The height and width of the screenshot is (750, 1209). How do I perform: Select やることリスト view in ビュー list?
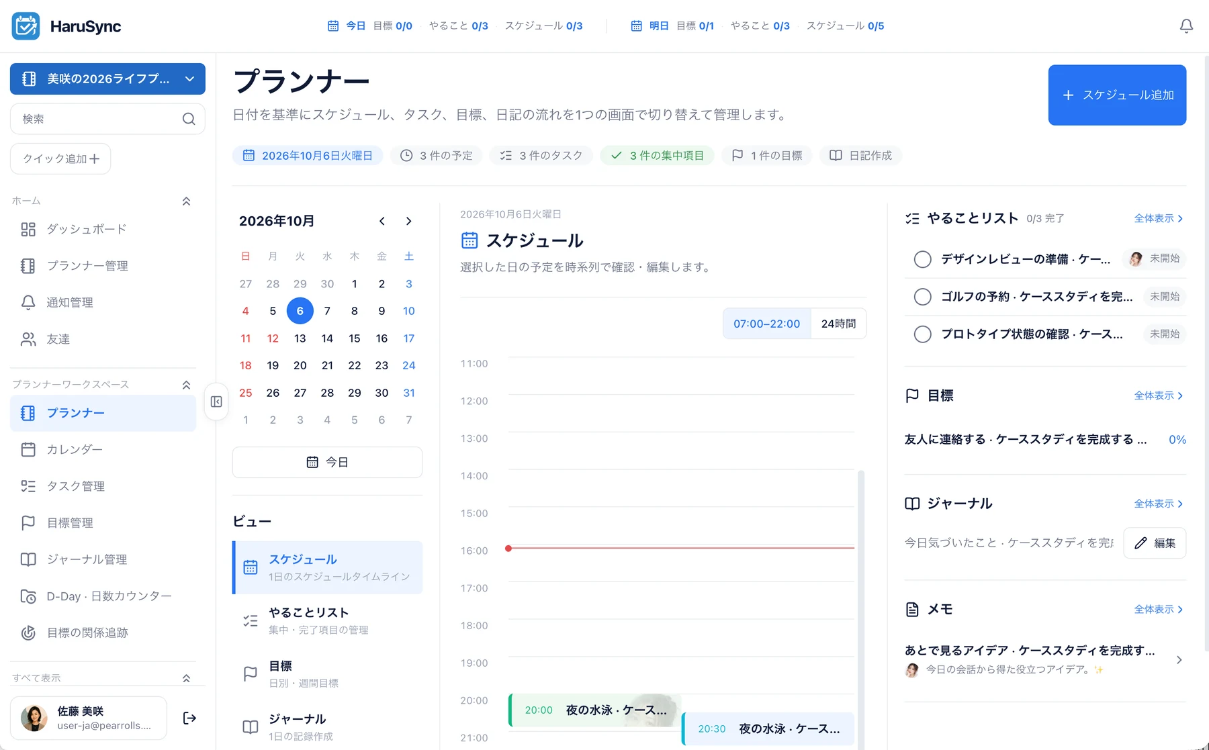(328, 621)
